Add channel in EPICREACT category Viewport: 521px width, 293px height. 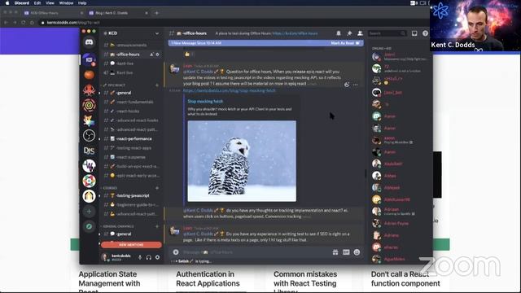point(157,85)
